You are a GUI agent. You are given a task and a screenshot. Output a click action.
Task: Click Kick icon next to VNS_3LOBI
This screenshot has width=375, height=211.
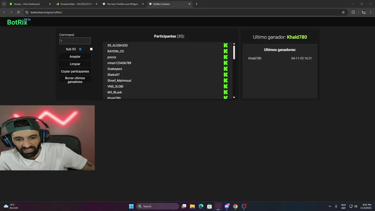coord(226,86)
